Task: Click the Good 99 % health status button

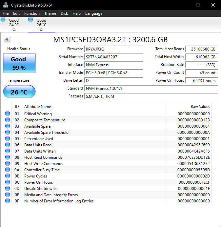Action: pos(19,63)
